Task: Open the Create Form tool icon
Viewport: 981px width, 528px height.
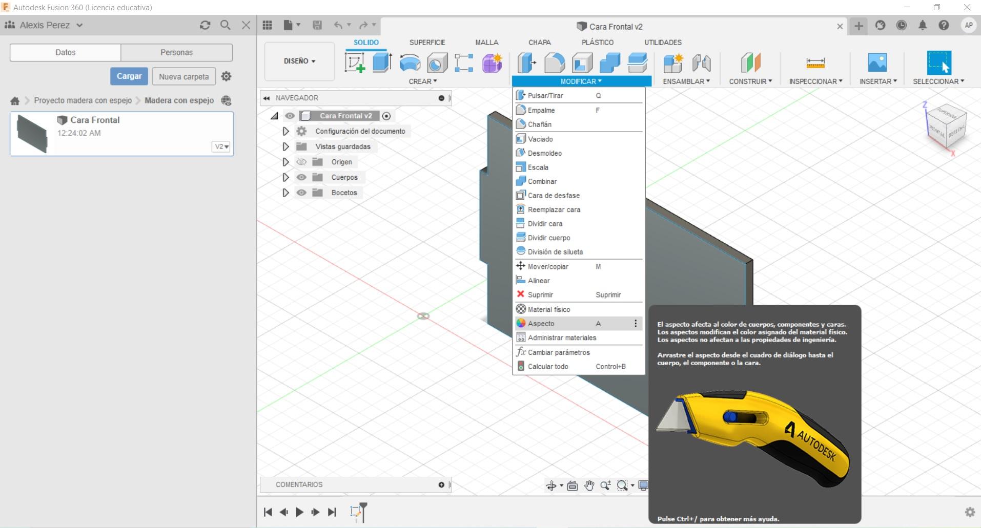Action: [x=492, y=63]
